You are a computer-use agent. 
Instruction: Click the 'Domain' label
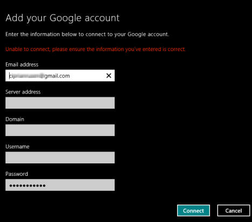pyautogui.click(x=15, y=119)
